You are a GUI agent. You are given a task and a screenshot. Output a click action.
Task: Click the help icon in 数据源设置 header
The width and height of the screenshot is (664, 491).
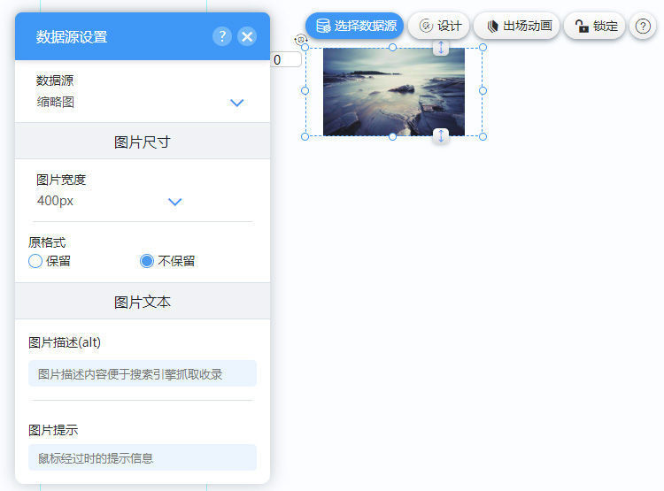[222, 36]
